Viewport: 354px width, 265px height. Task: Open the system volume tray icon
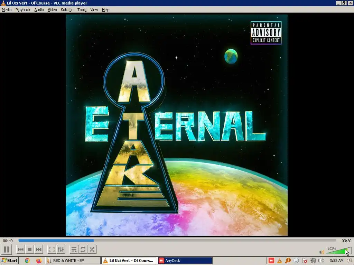(x=321, y=261)
